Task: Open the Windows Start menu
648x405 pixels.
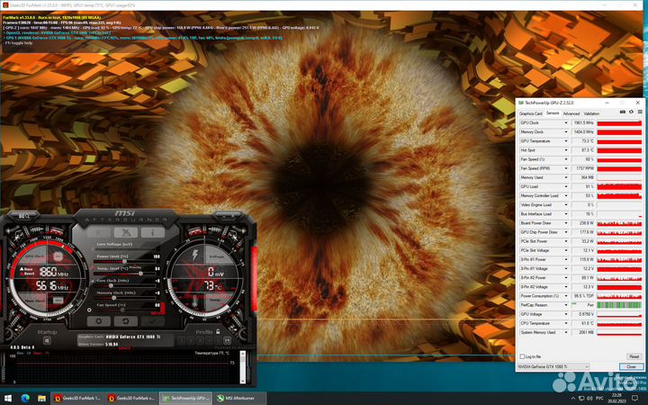Action: pyautogui.click(x=8, y=399)
